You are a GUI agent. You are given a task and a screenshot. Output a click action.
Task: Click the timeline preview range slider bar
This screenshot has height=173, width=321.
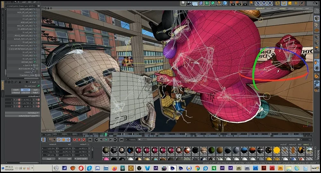point(219,139)
